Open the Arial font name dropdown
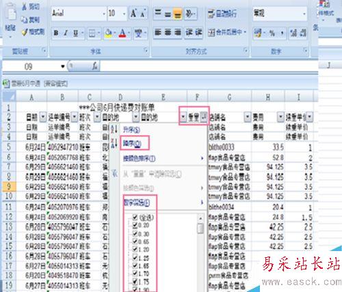 [104, 14]
